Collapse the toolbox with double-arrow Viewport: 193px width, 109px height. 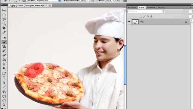pos(2,5)
